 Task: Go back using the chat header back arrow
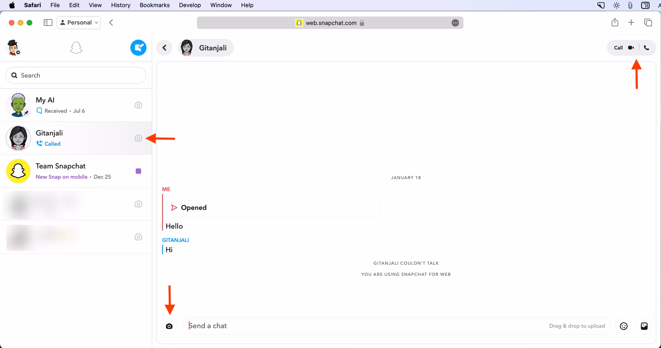(x=164, y=47)
